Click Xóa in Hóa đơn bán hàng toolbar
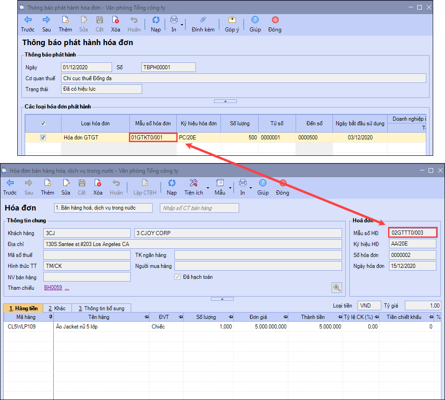This screenshot has width=445, height=400. click(x=98, y=187)
